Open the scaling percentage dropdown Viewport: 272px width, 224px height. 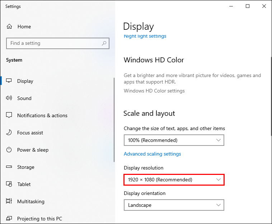[x=174, y=140]
